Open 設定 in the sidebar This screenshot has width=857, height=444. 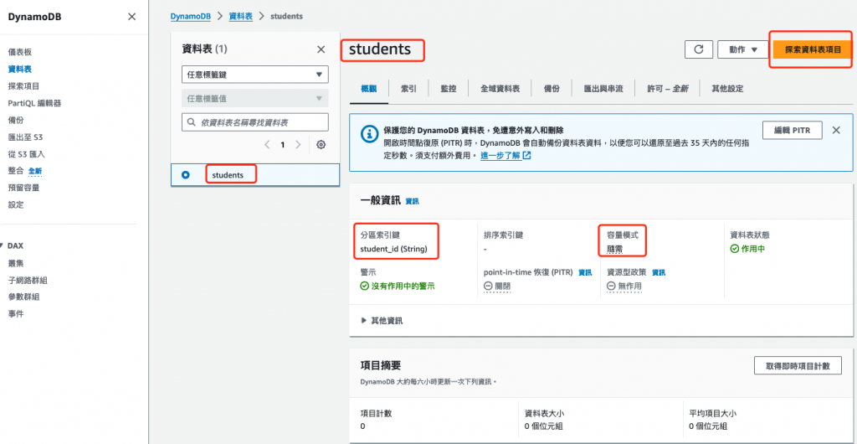tap(16, 204)
